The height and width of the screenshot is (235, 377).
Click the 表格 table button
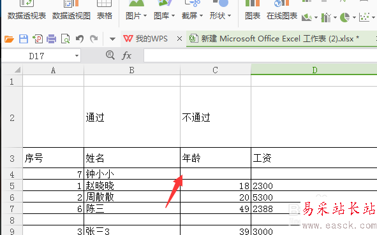pos(105,11)
